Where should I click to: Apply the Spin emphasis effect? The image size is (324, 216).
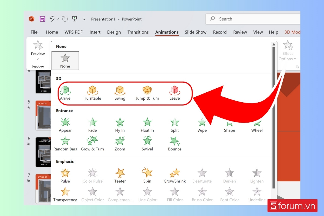[147, 175]
